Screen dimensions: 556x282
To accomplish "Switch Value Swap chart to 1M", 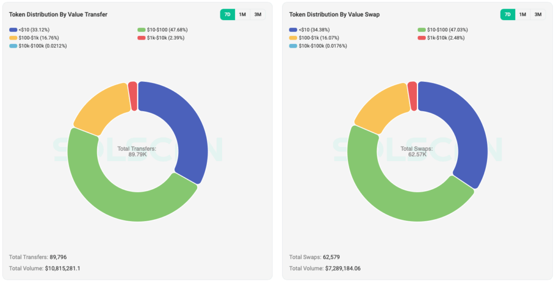I will (522, 15).
